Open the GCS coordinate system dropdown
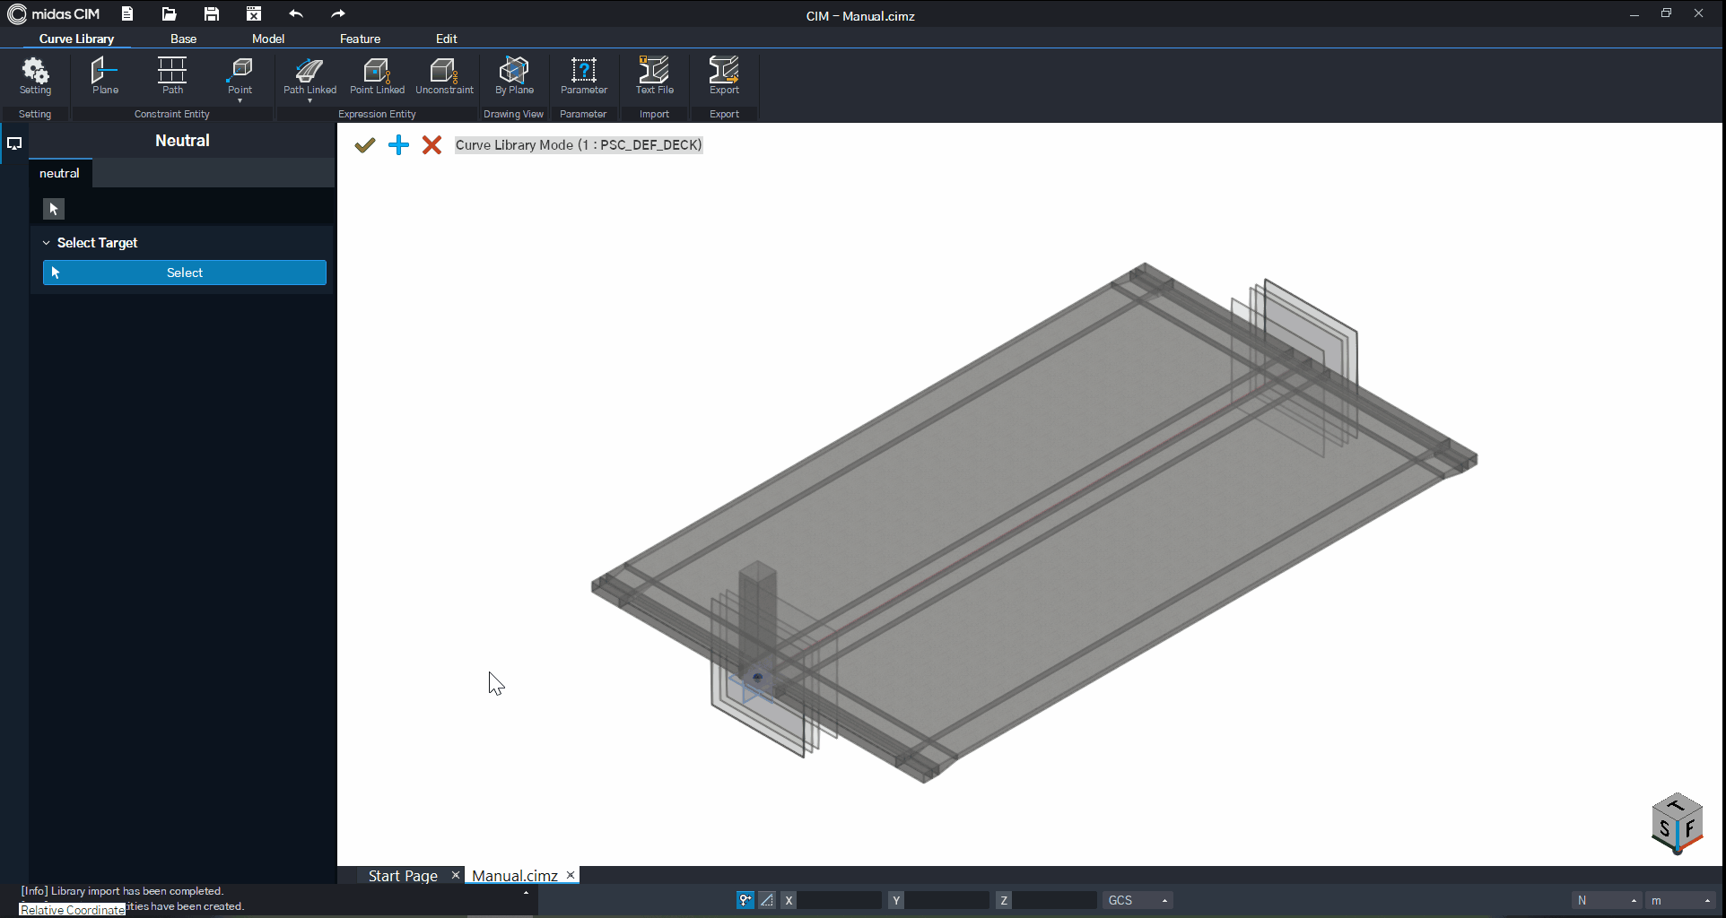 pyautogui.click(x=1138, y=900)
